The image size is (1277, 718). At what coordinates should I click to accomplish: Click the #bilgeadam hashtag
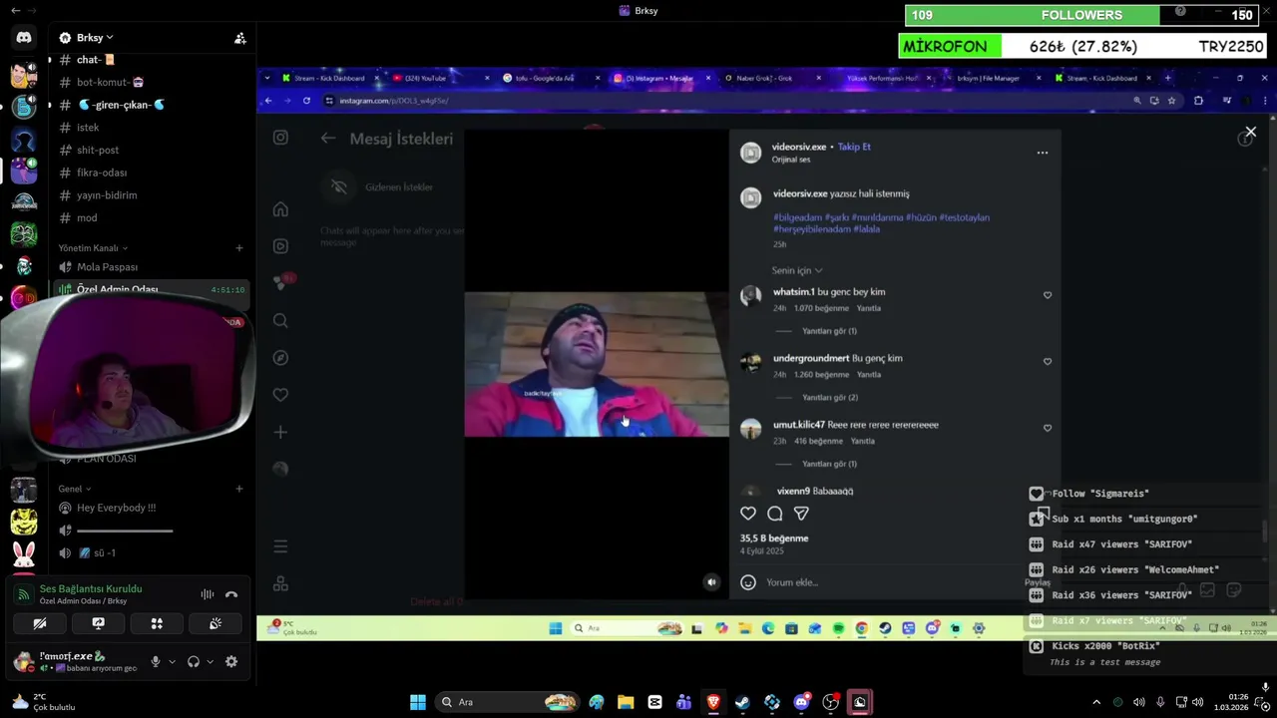coord(797,217)
